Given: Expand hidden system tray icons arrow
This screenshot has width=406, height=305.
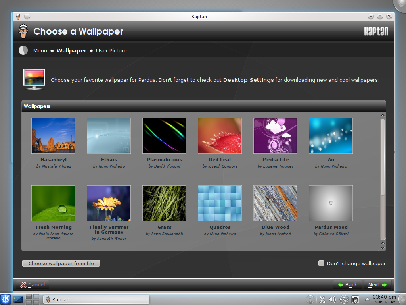Looking at the screenshot, I should (367, 299).
